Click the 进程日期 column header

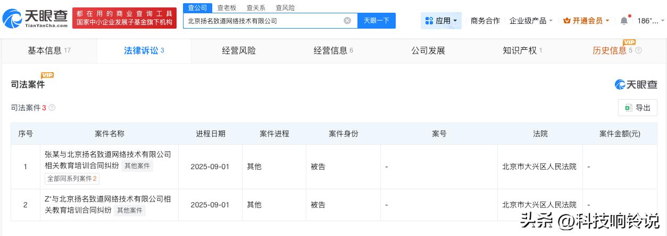pos(210,134)
